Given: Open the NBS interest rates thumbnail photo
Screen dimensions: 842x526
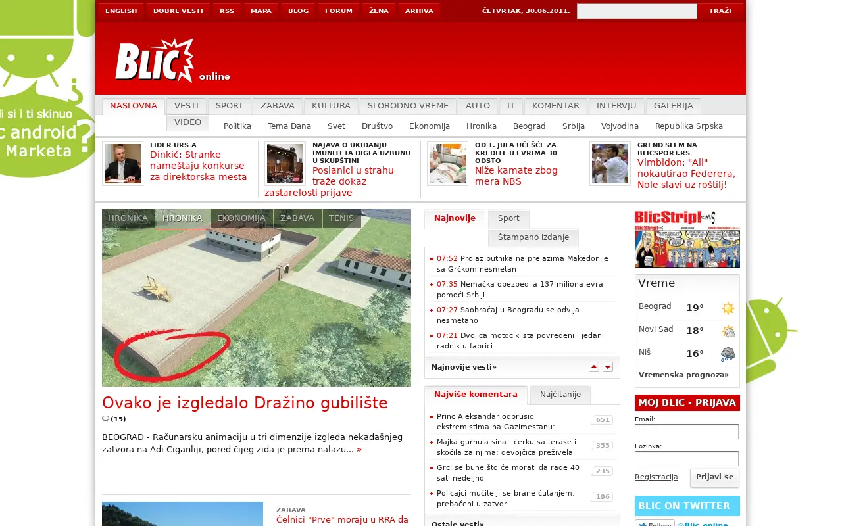Looking at the screenshot, I should pyautogui.click(x=447, y=164).
